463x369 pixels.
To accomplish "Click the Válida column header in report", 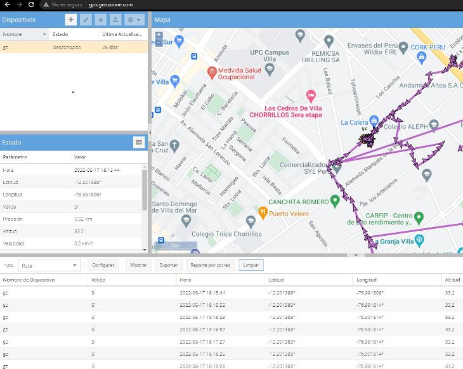I will (x=132, y=280).
